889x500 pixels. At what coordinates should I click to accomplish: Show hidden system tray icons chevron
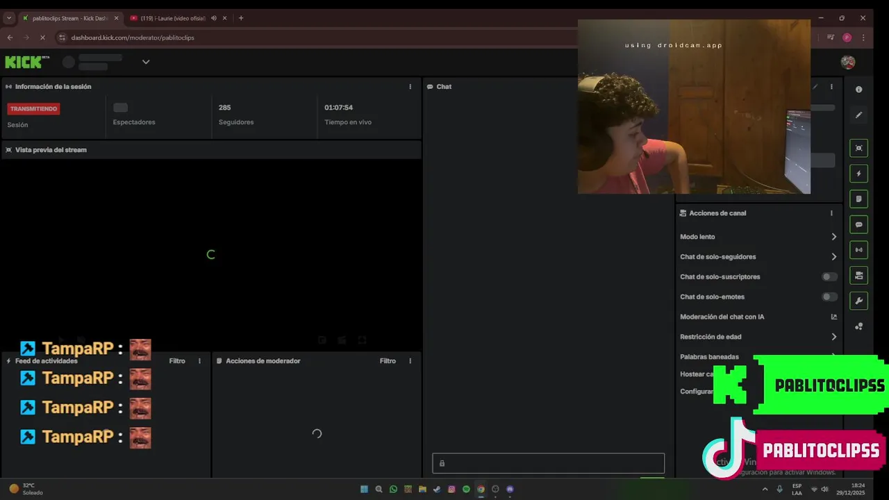pyautogui.click(x=765, y=489)
